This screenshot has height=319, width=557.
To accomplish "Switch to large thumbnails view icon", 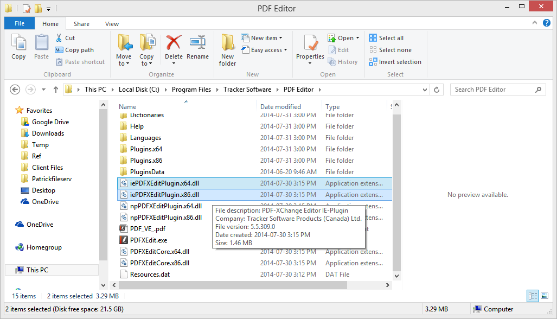I will [x=545, y=296].
